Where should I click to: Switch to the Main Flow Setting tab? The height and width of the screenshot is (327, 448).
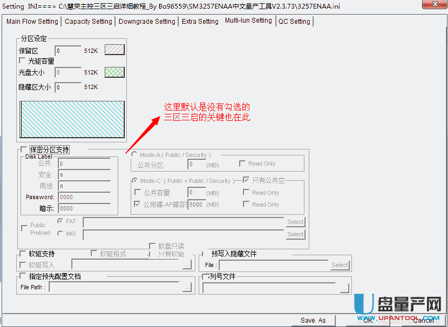point(32,22)
